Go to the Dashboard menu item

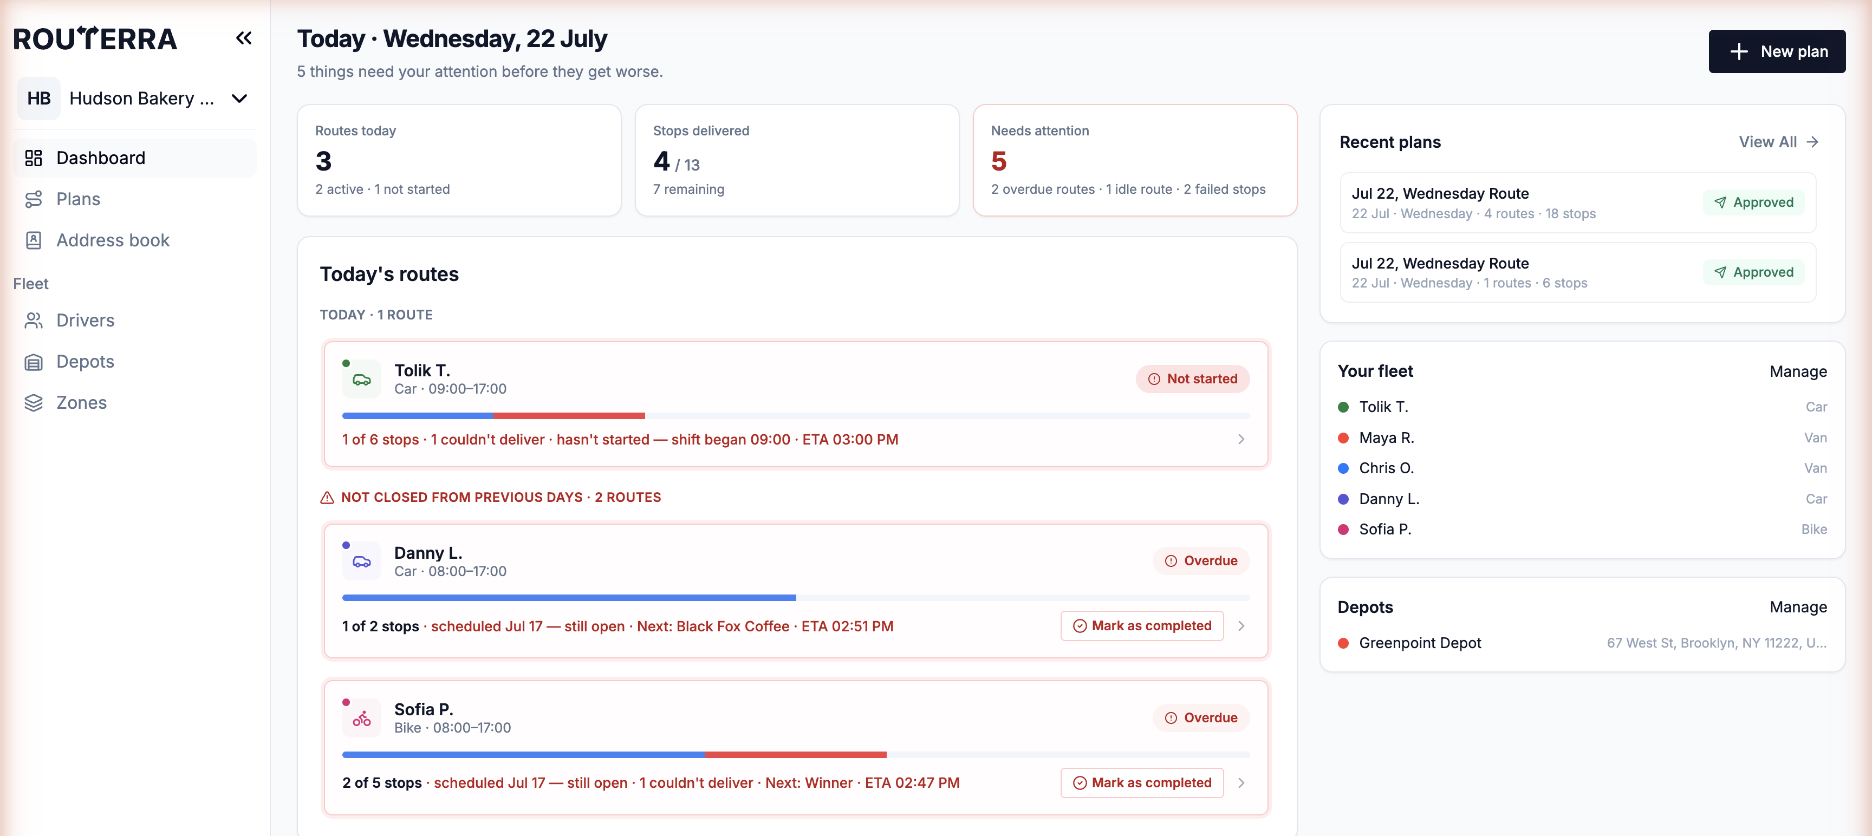[x=134, y=158]
